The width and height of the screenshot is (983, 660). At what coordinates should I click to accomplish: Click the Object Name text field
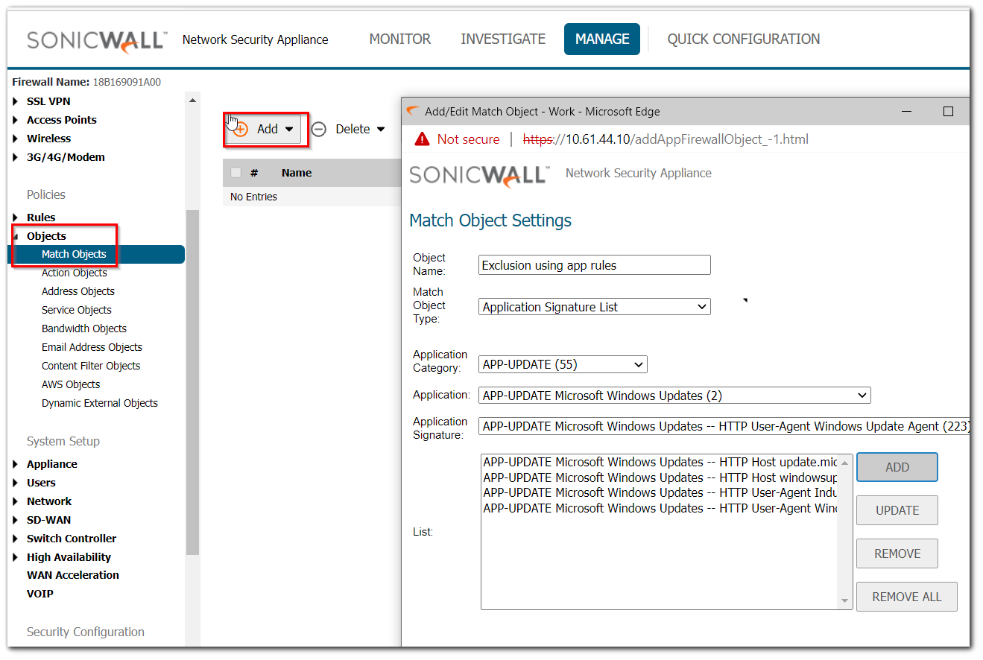pos(594,265)
